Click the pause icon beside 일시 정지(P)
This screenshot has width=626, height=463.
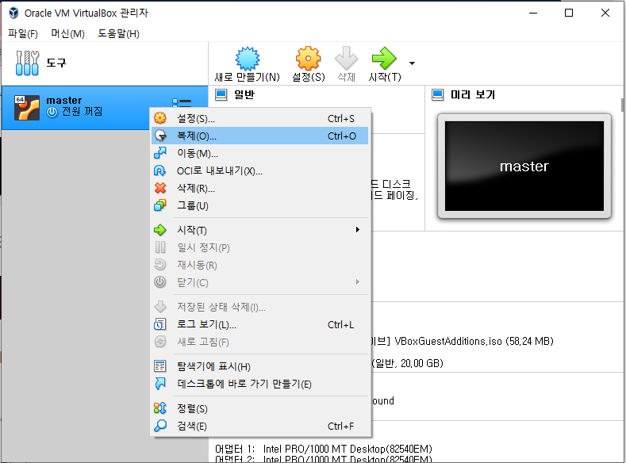coord(160,247)
